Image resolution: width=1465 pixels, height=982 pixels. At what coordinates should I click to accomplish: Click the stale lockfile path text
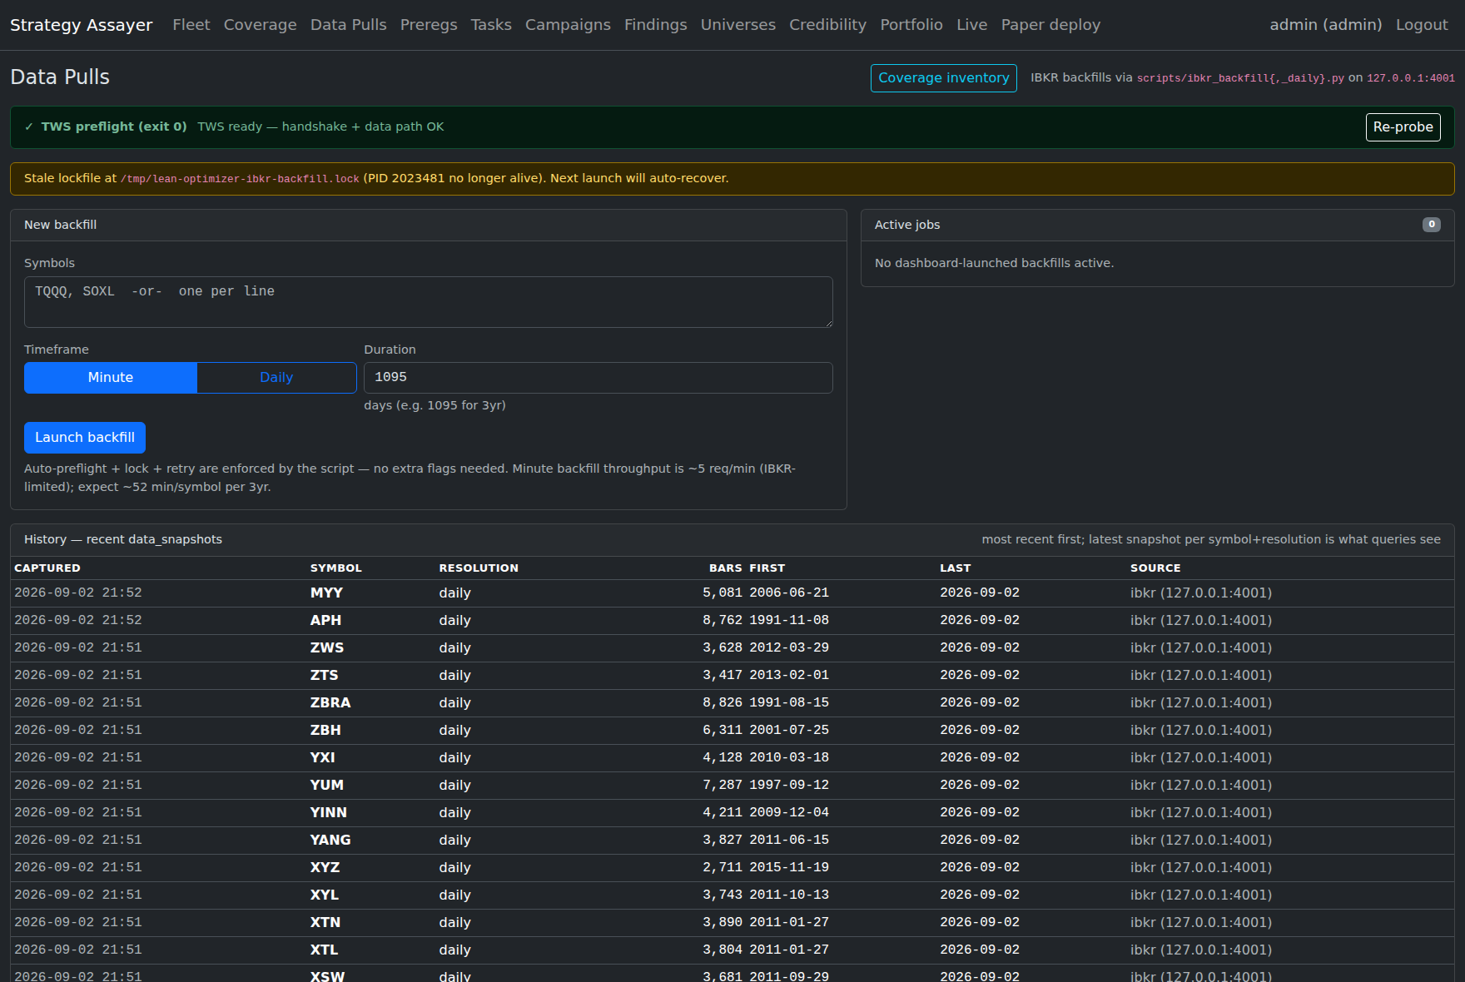tap(240, 179)
